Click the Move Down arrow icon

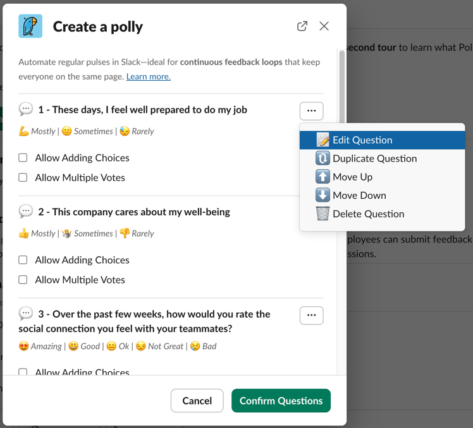(322, 195)
